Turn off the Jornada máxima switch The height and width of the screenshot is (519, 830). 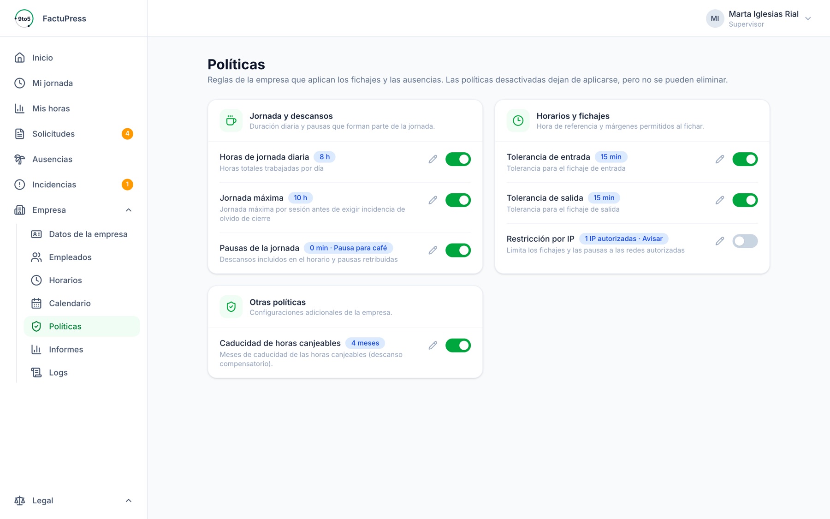[458, 200]
